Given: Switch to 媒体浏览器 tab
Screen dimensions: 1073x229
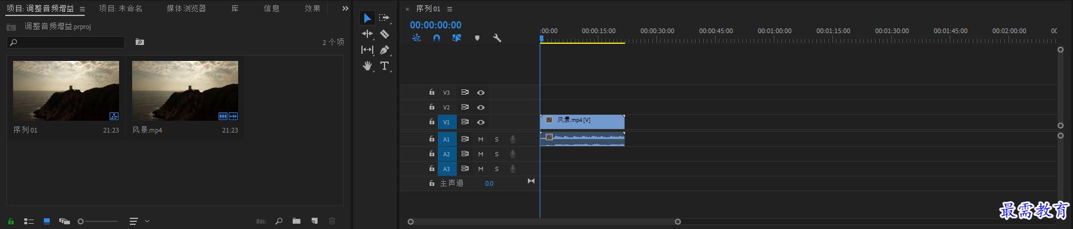Looking at the screenshot, I should click(x=186, y=8).
